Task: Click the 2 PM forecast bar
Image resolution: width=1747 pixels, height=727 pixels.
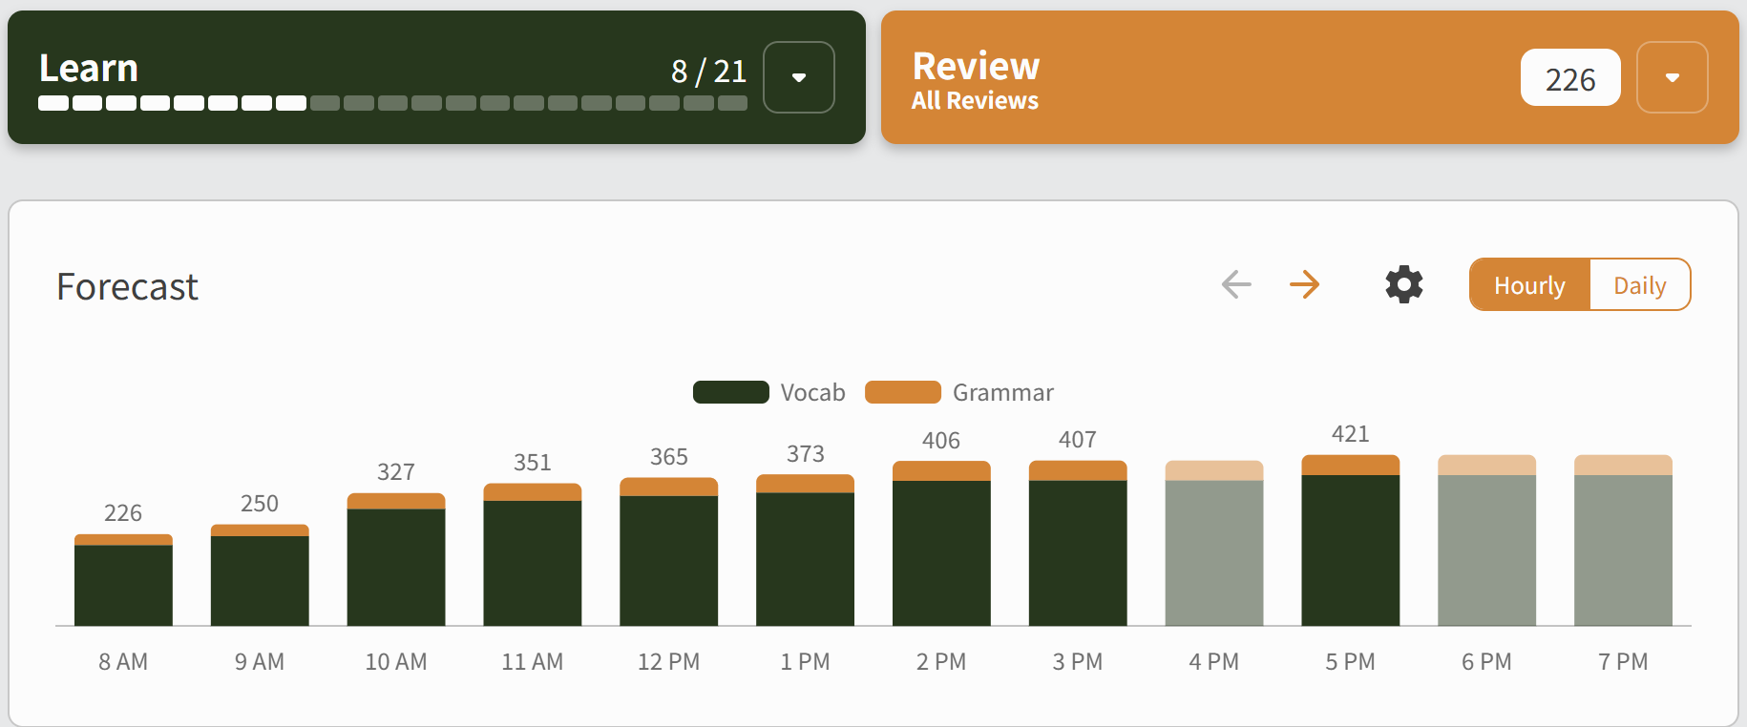Action: click(941, 546)
